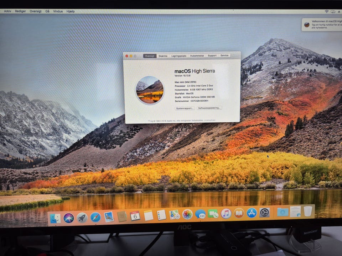This screenshot has width=342, height=256.
Task: Open iTunes music note icon
Action: coord(226,213)
